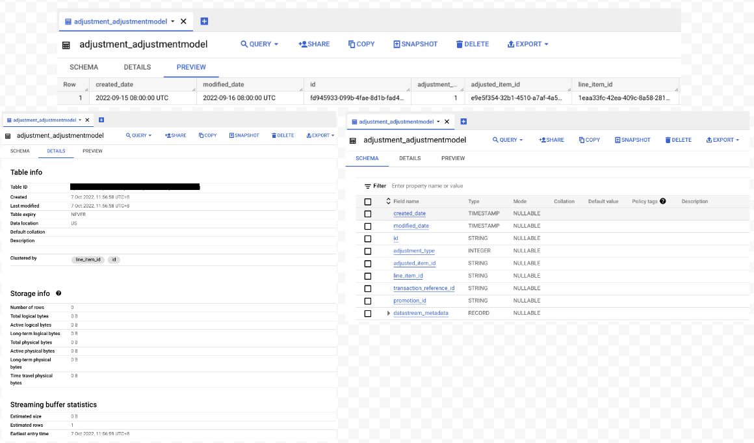Select the PREVIEW tab in the Schema panel
This screenshot has width=754, height=443.
click(452, 158)
